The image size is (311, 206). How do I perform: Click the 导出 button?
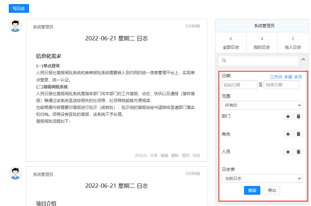pos(272,190)
